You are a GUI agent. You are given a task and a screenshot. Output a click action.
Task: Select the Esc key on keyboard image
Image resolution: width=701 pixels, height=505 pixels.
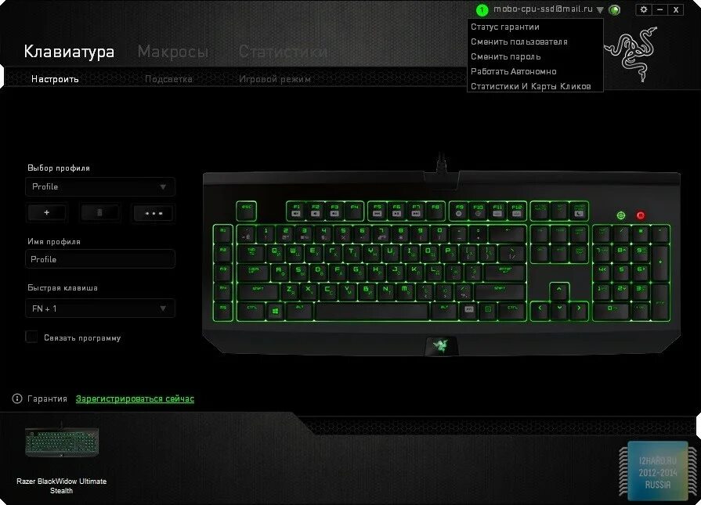pyautogui.click(x=247, y=211)
